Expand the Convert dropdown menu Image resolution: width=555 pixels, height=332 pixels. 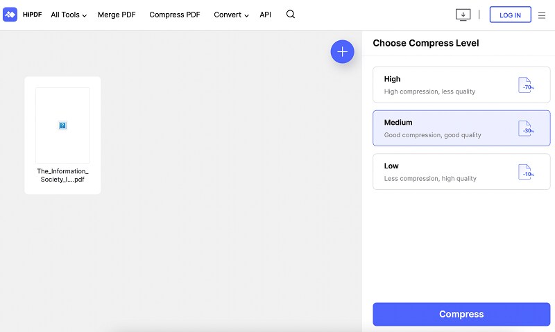click(231, 15)
